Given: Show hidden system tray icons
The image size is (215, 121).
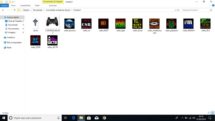Looking at the screenshot, I should (x=182, y=118).
